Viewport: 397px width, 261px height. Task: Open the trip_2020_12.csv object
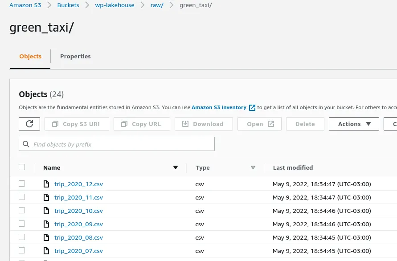[x=78, y=184]
